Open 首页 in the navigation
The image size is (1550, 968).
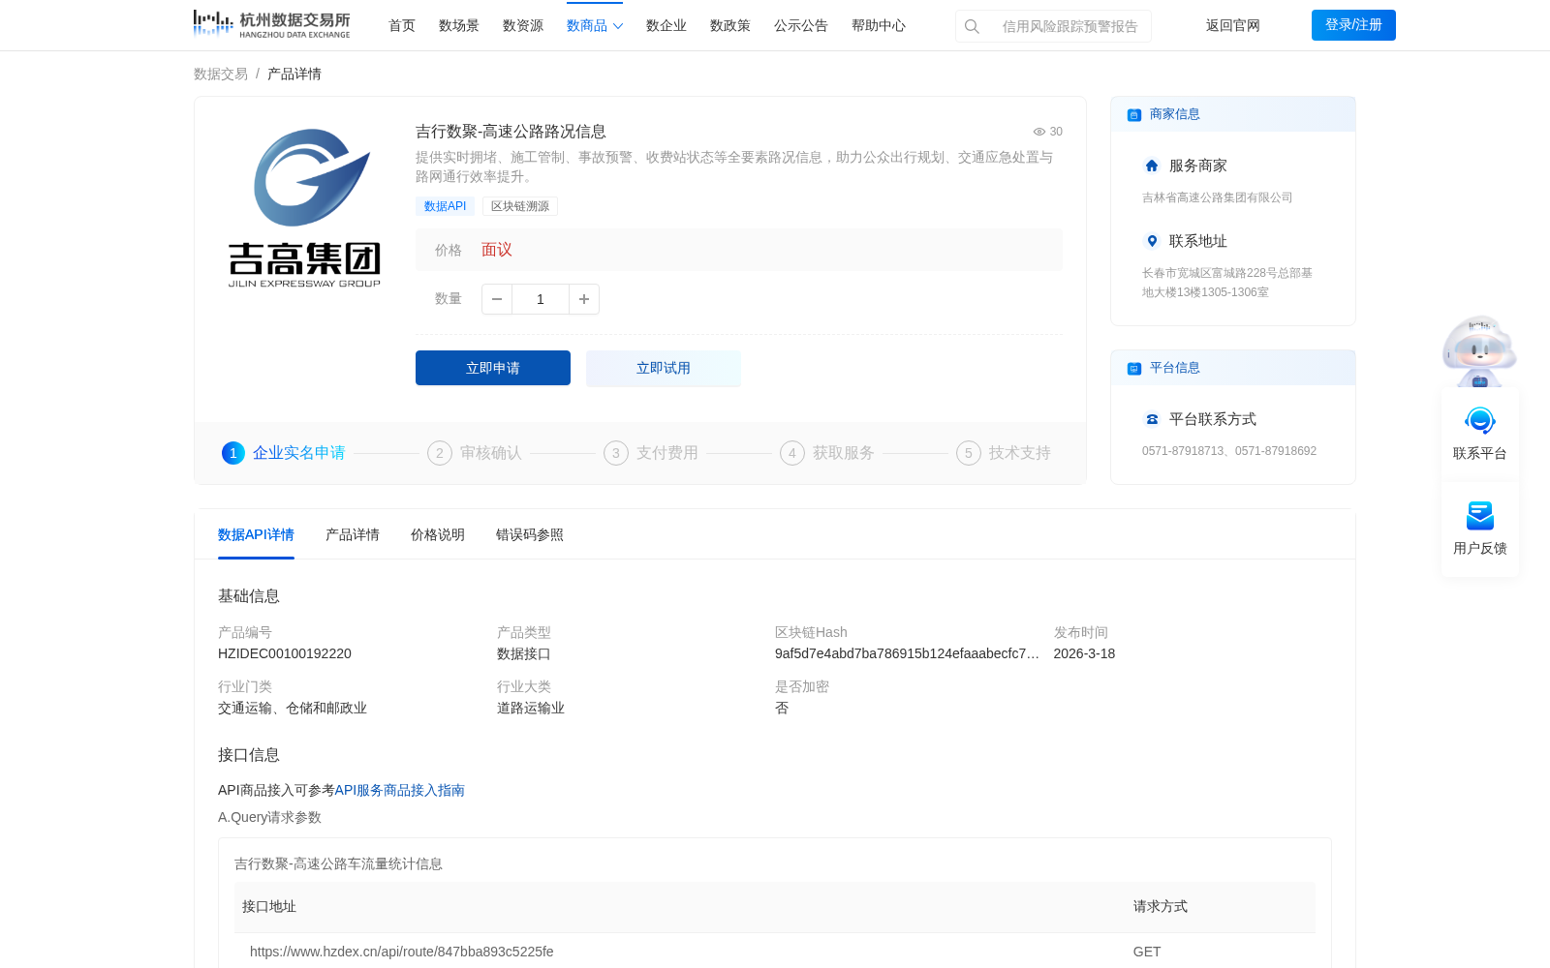point(402,26)
